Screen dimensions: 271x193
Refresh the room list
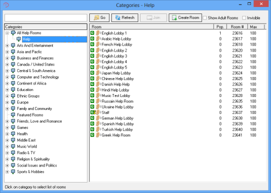(125, 17)
